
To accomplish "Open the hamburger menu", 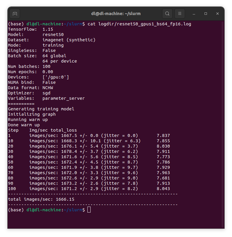I will coord(179,14).
